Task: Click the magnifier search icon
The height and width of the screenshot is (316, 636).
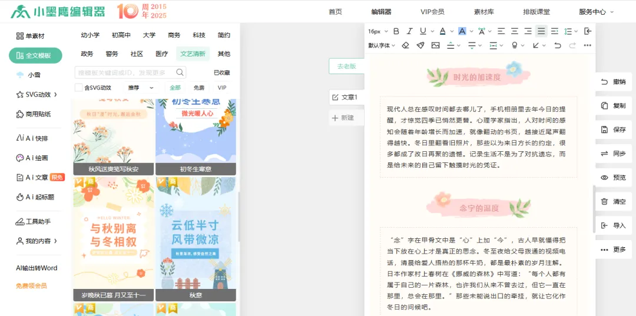Action: pos(180,72)
